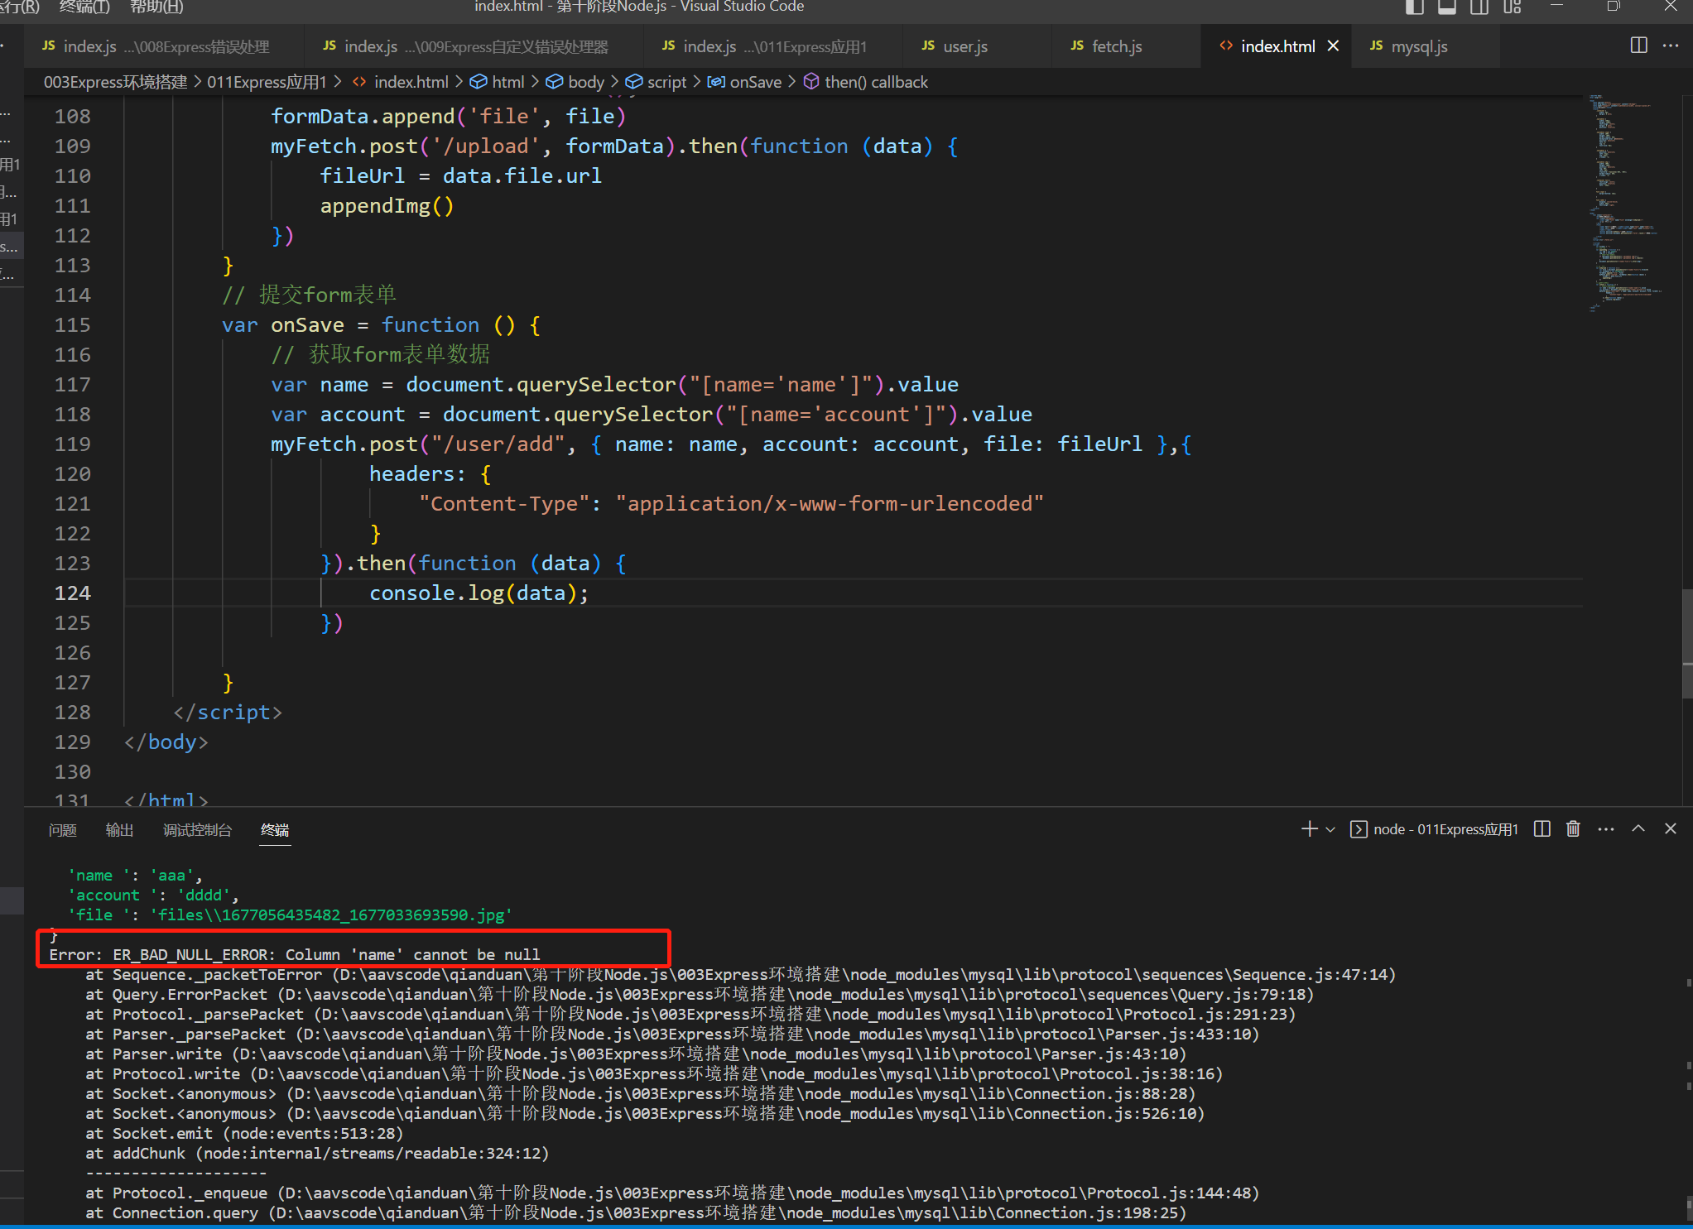Click breadcrumb body element
The height and width of the screenshot is (1229, 1693).
point(575,82)
